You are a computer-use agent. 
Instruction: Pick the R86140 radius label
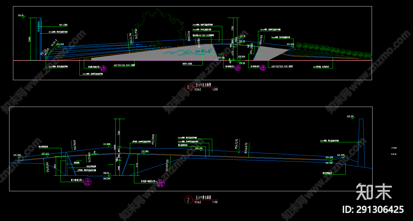(199, 43)
